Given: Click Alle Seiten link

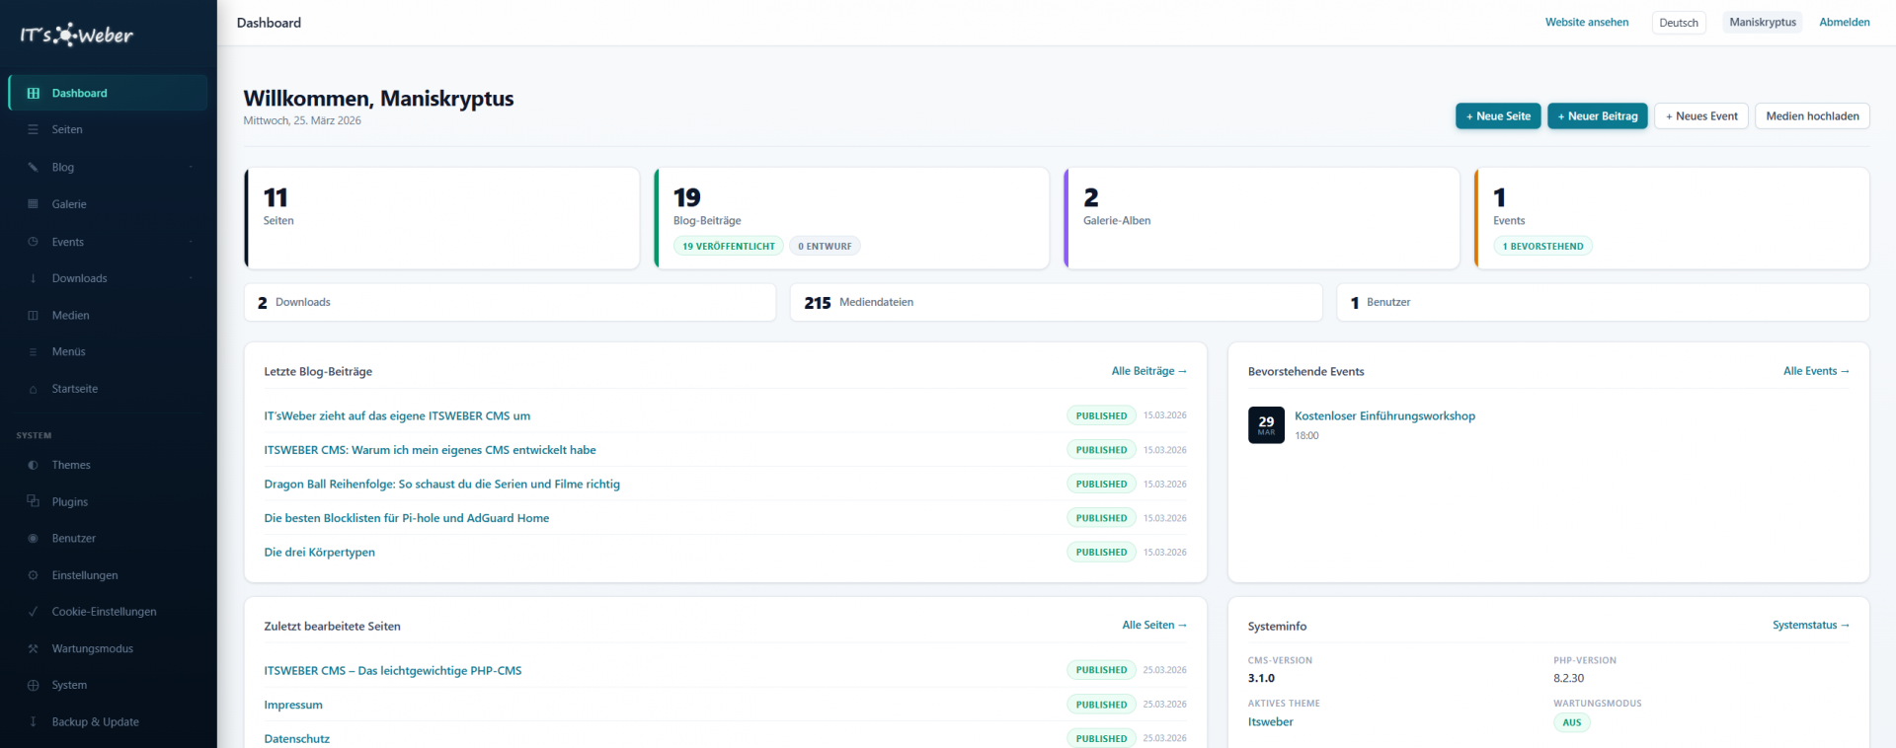Looking at the screenshot, I should [1154, 625].
